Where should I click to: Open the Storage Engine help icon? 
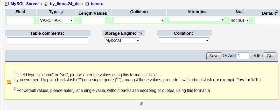click(140, 33)
